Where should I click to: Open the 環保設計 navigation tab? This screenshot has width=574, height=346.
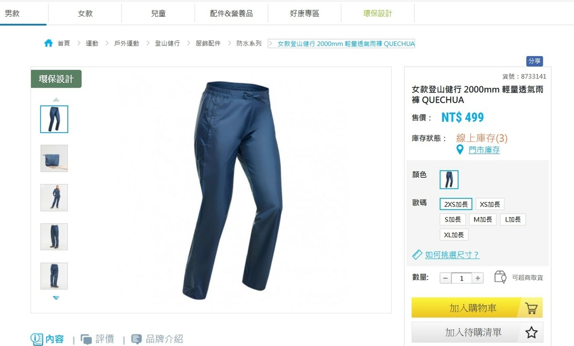point(377,13)
